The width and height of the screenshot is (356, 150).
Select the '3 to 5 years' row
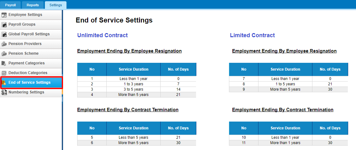[137, 89]
